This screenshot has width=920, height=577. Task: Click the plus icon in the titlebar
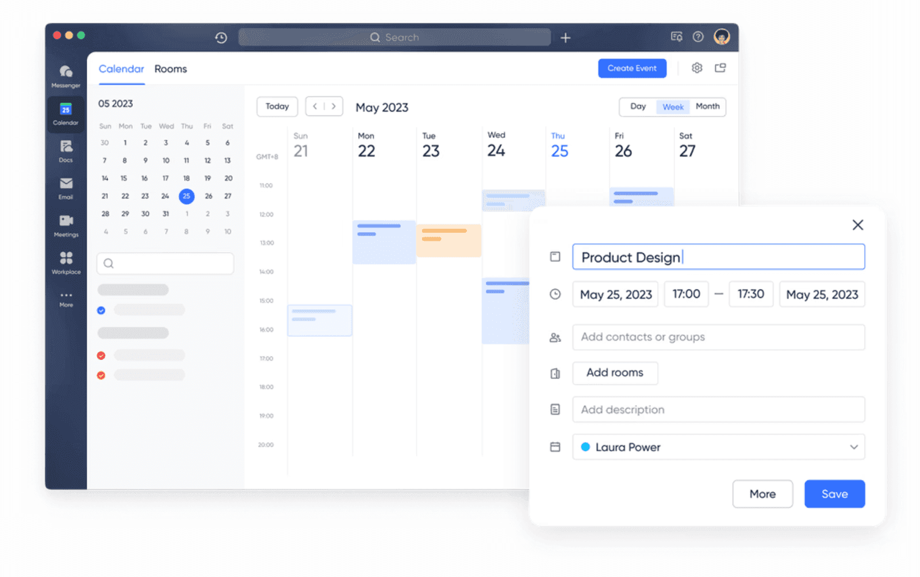tap(565, 37)
